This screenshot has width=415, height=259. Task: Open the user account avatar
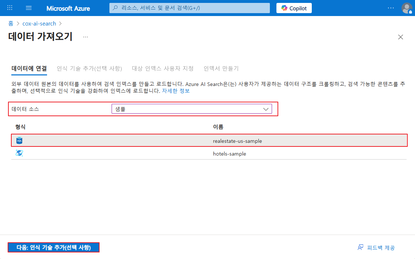(407, 8)
